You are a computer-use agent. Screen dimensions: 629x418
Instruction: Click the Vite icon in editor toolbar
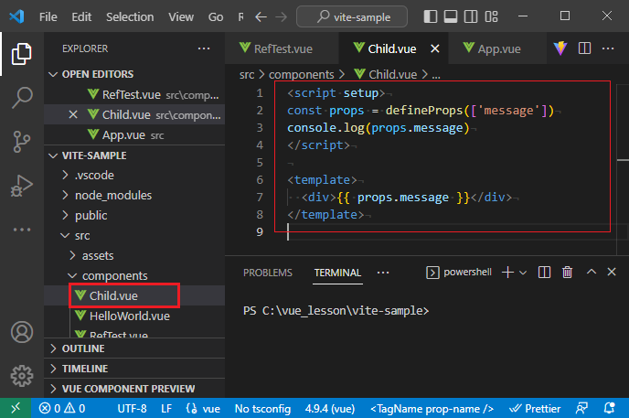(x=560, y=48)
